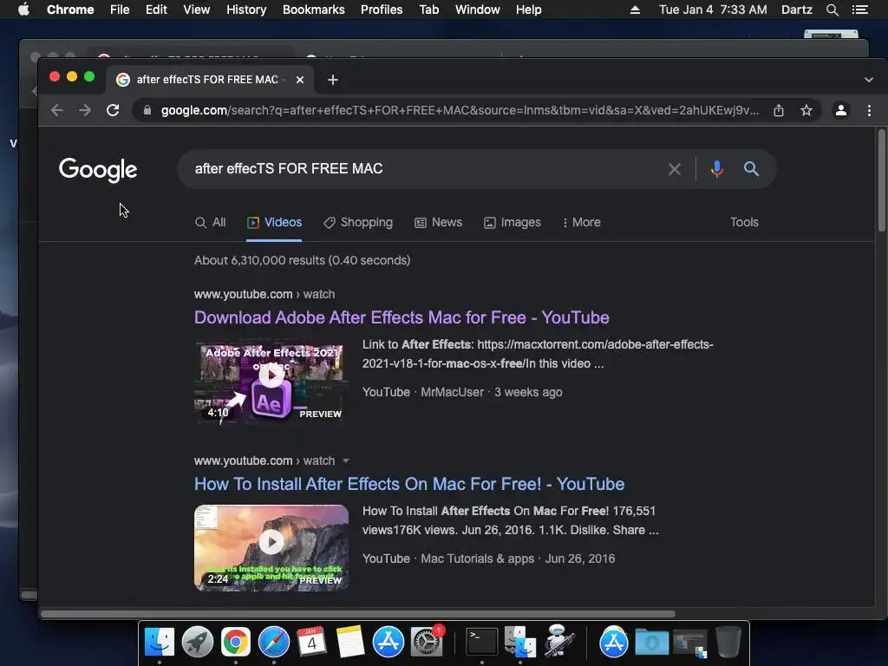Expand the tab search chevron in Chrome
888x666 pixels.
[869, 80]
